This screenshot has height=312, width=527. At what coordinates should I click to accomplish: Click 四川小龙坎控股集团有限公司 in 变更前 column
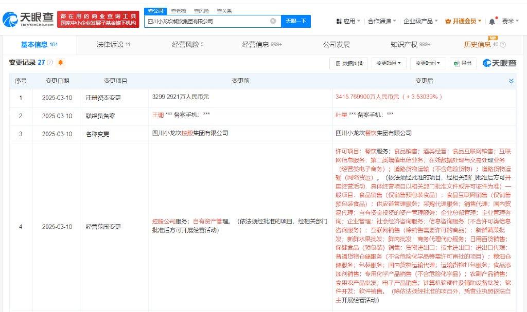[x=190, y=133]
